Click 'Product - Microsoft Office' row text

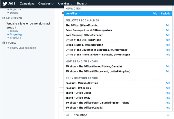82,83
